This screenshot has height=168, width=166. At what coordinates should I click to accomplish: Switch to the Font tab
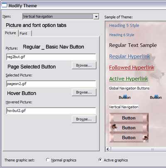coord(24,34)
